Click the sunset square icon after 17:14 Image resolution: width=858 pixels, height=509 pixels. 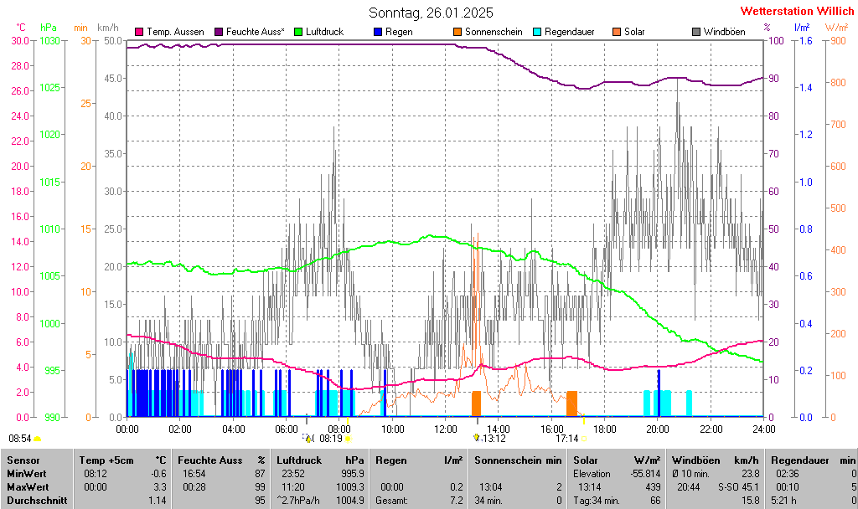(x=584, y=439)
